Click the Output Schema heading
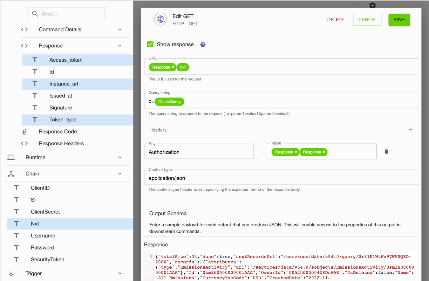 (x=168, y=213)
